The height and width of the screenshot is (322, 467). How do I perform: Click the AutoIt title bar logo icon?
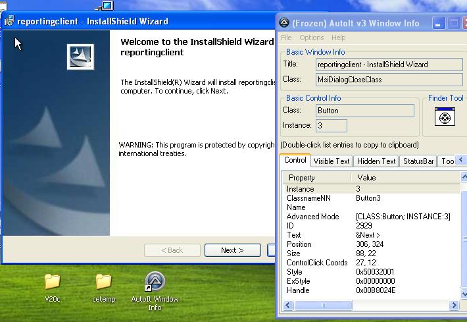point(284,22)
